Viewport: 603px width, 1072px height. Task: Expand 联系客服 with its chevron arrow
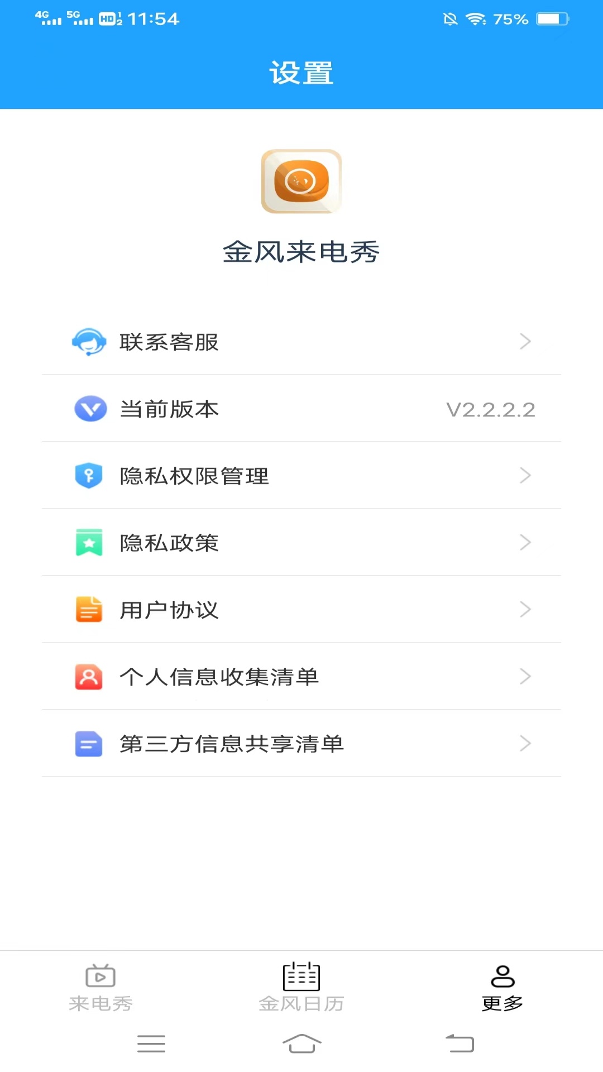click(525, 342)
